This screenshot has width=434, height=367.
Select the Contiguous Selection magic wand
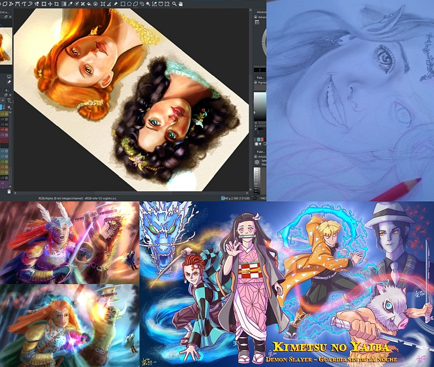point(148,4)
